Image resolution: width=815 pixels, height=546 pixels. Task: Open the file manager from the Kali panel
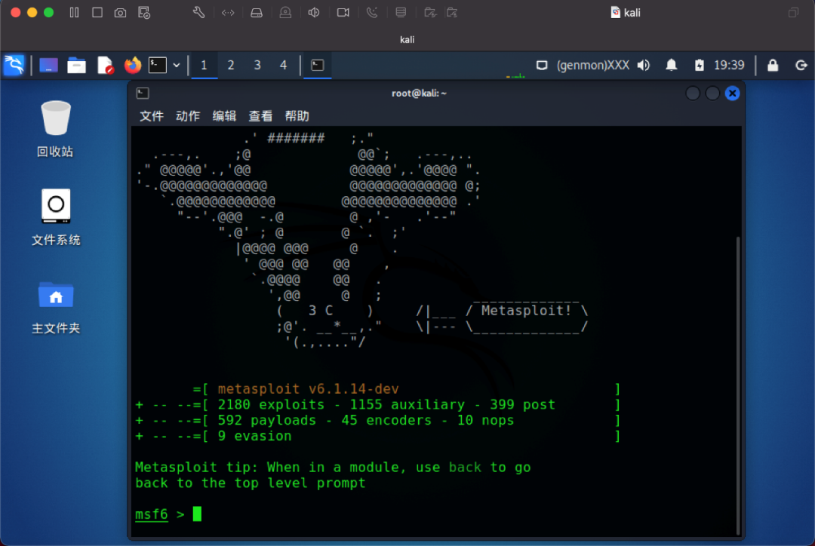[x=76, y=66]
